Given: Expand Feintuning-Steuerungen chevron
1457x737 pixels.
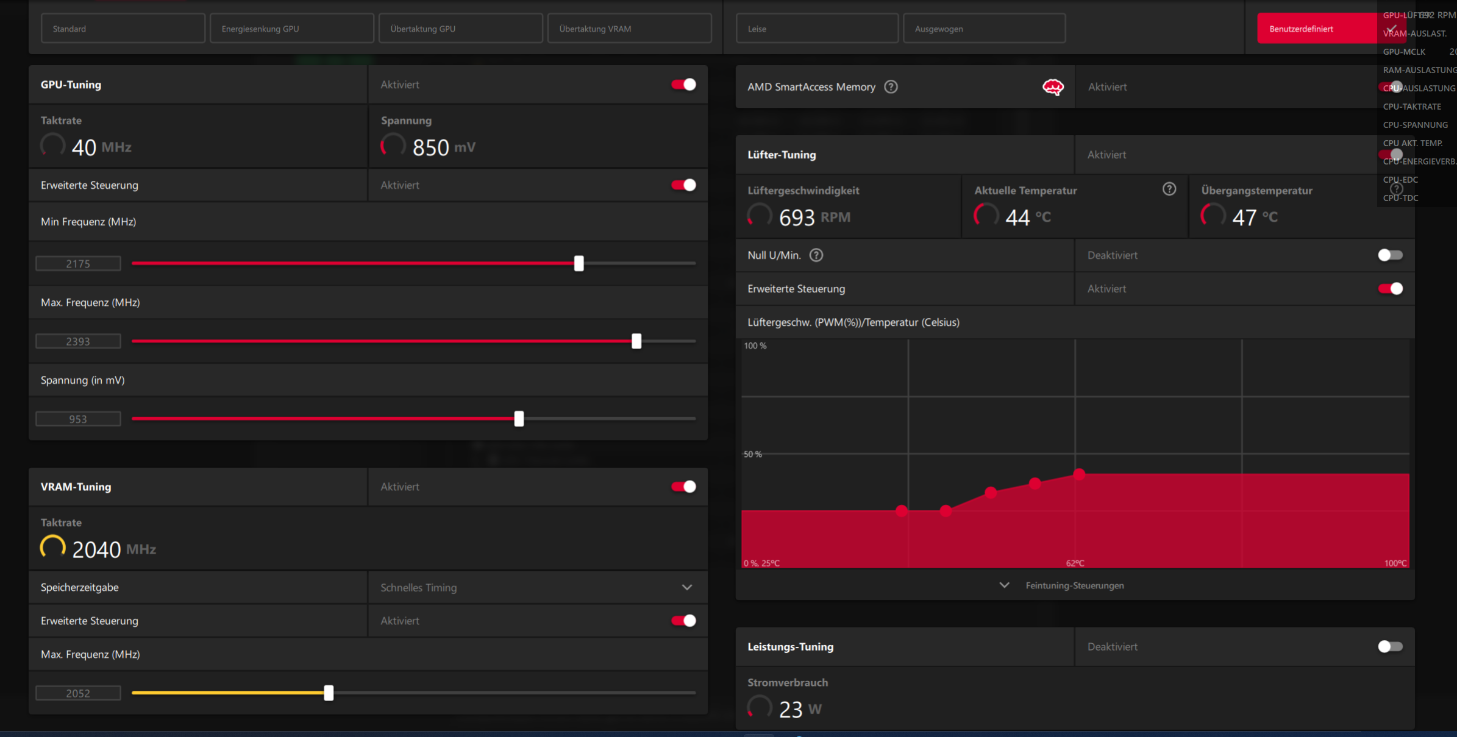Looking at the screenshot, I should (x=1004, y=585).
